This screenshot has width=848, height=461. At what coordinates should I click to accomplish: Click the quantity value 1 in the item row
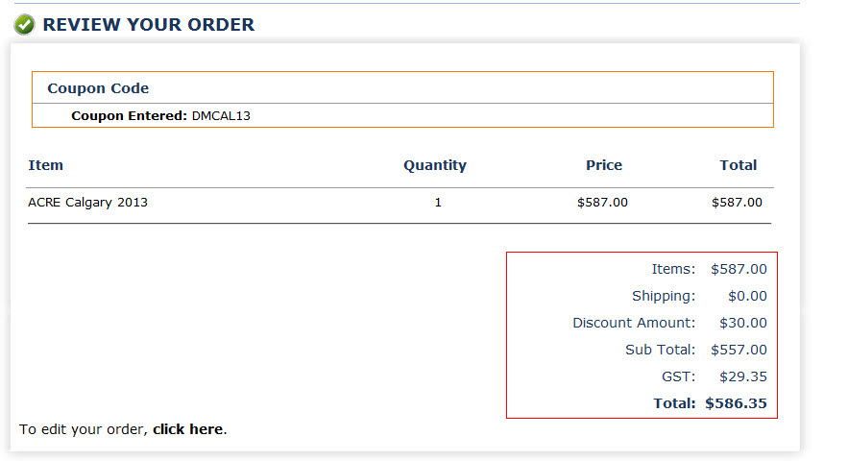click(438, 203)
